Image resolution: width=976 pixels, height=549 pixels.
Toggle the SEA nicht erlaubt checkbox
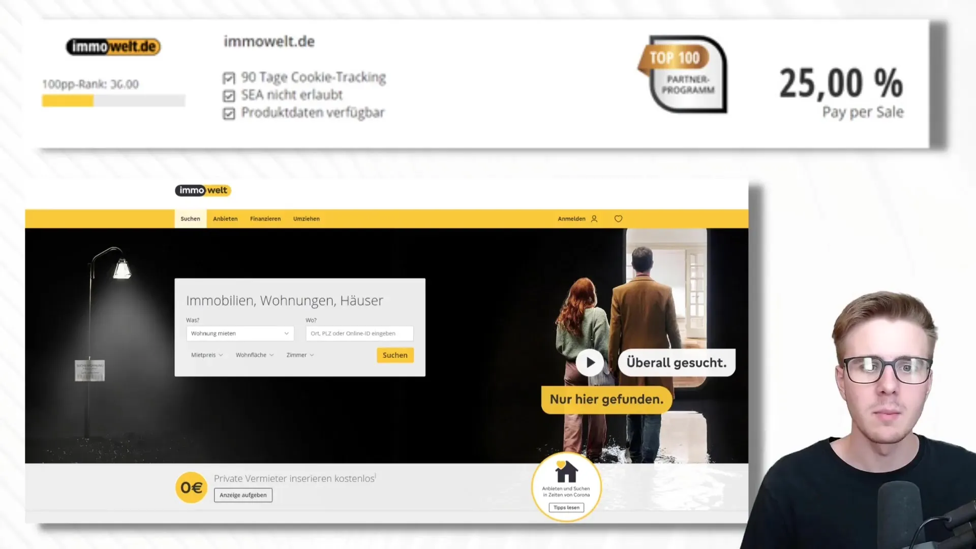tap(229, 96)
